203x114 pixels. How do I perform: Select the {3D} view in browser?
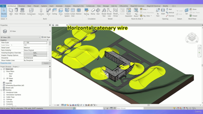(11, 81)
